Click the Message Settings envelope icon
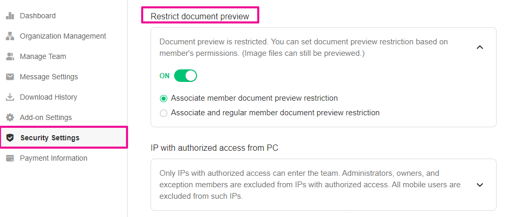This screenshot has height=217, width=506. pos(9,77)
